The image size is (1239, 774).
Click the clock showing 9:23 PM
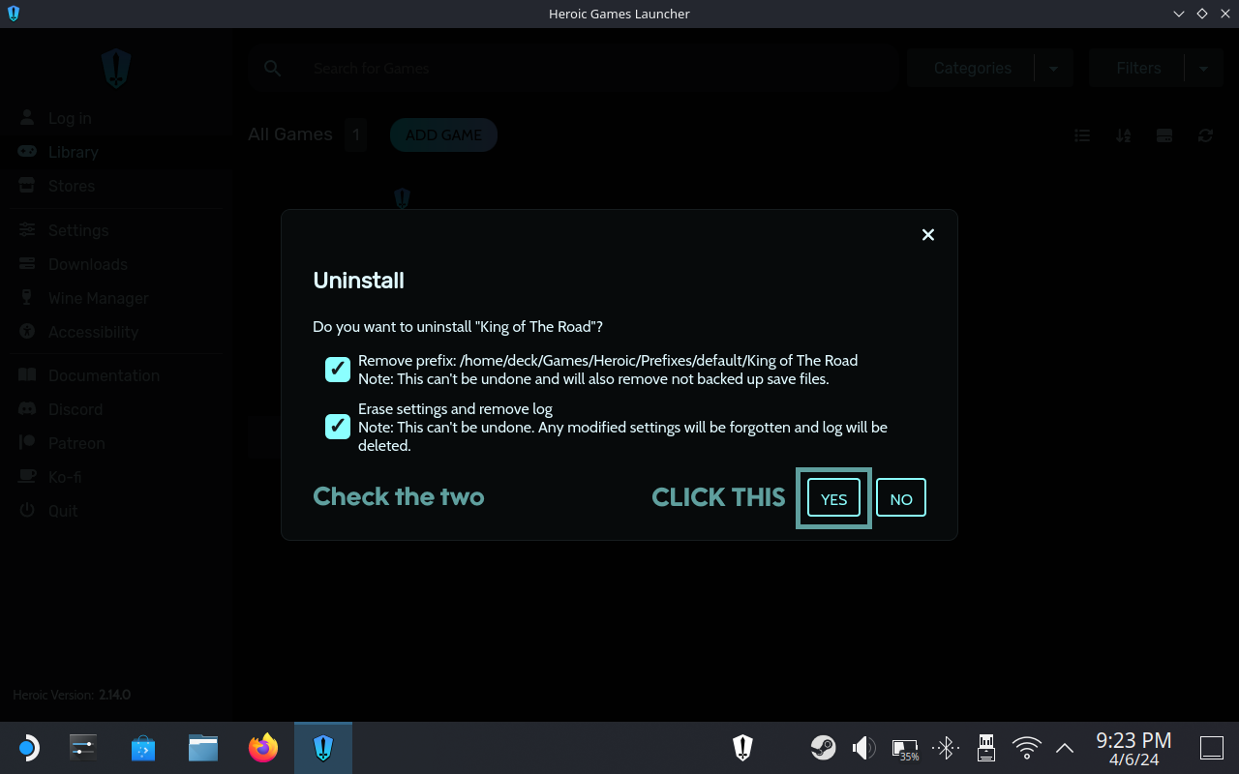tap(1133, 748)
